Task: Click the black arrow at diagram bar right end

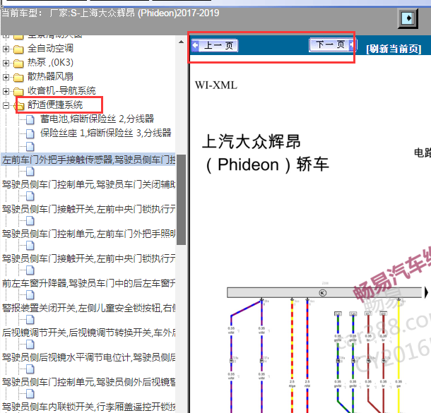Action: coord(426,292)
